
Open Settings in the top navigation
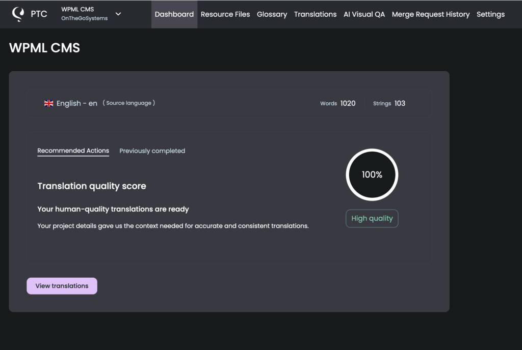pyautogui.click(x=490, y=14)
